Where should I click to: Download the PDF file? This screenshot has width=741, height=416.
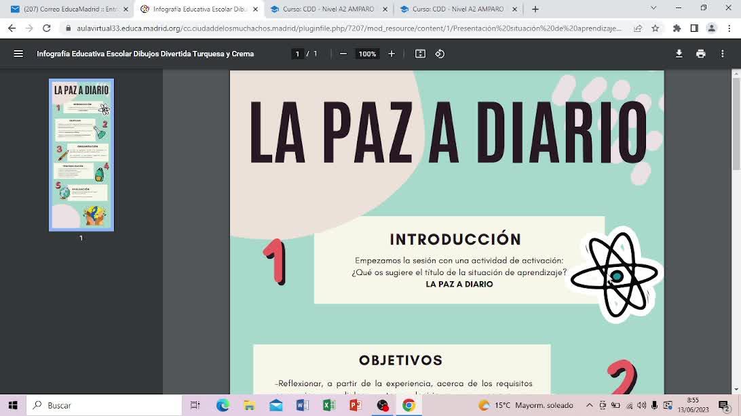point(679,54)
